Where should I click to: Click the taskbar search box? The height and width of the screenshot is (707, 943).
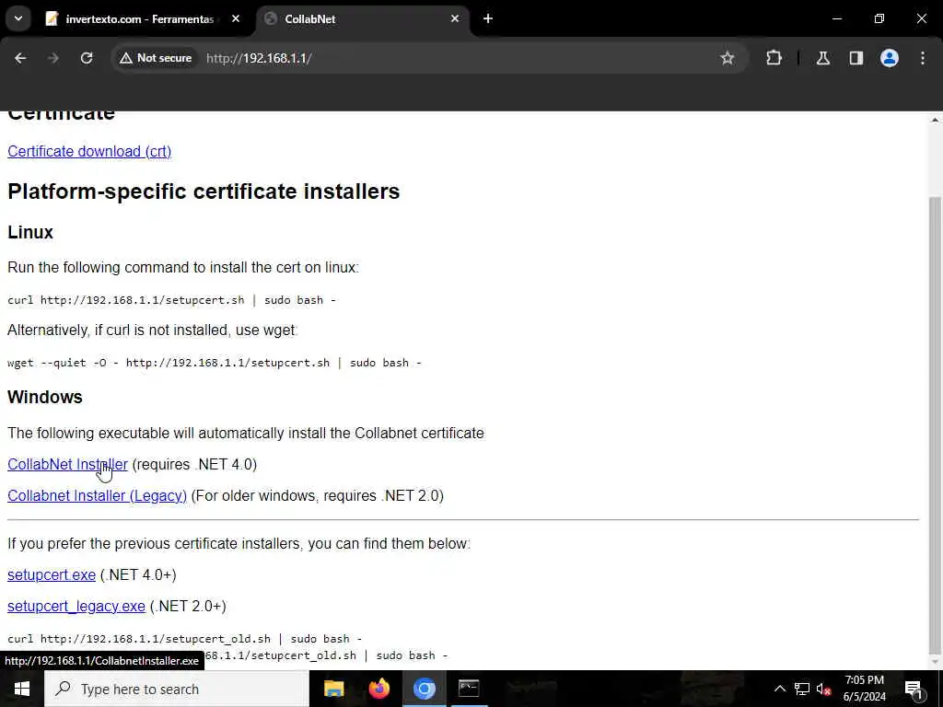coord(177,689)
